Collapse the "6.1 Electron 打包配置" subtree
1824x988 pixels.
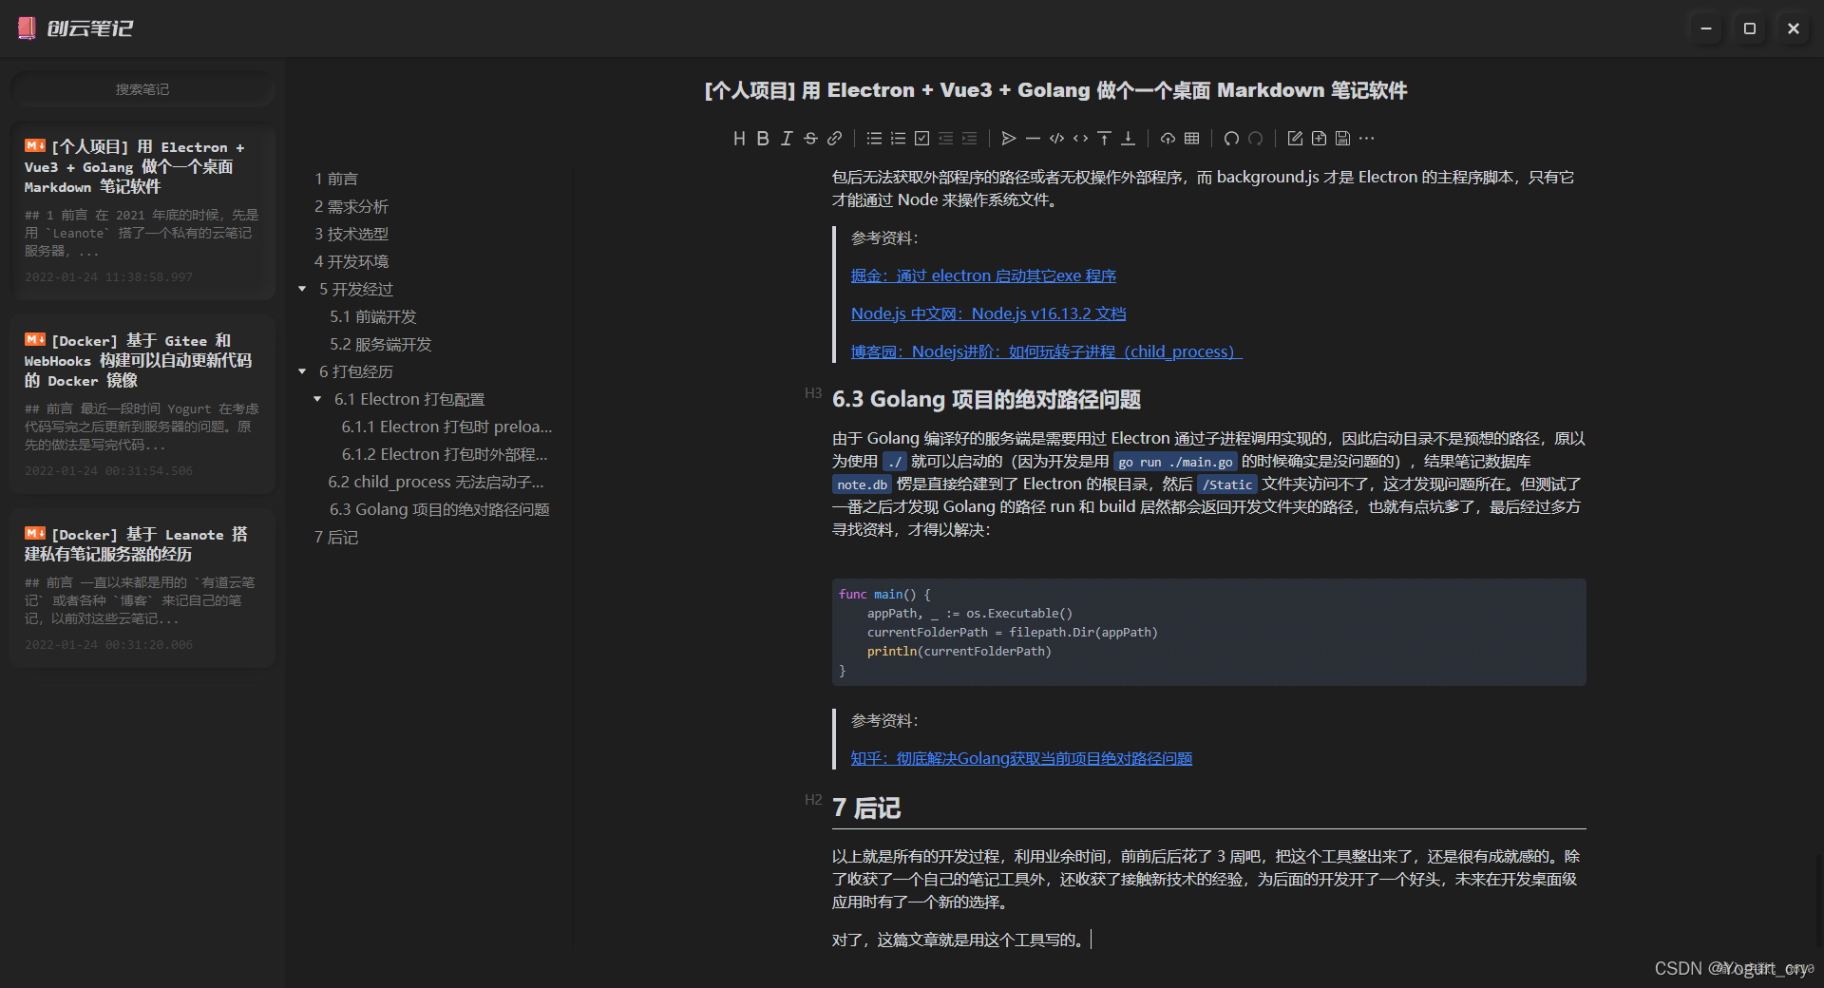tap(318, 399)
